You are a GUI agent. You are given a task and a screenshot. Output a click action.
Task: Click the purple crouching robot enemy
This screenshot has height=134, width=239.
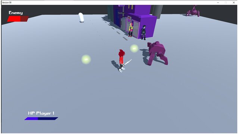click(x=158, y=53)
